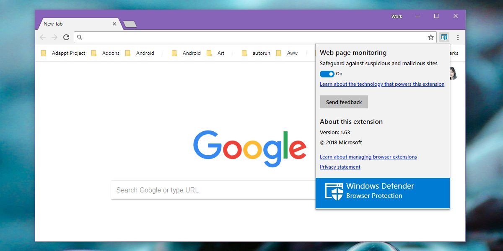Maximize the Chrome window
This screenshot has height=251, width=503.
pyautogui.click(x=436, y=16)
